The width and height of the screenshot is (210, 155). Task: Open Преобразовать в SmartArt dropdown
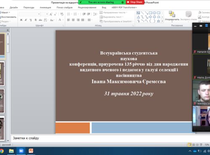(116, 21)
